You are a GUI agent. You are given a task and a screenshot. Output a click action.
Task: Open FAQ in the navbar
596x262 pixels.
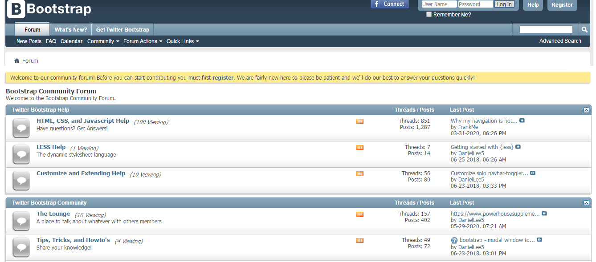tap(51, 41)
